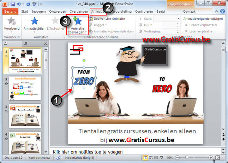Click into the Vertraging delay field
The width and height of the screenshot is (228, 163).
click(x=169, y=31)
